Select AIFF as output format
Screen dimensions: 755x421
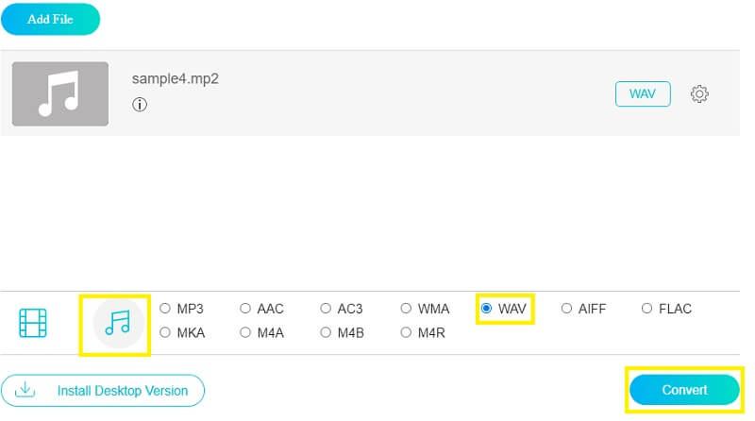pos(566,309)
